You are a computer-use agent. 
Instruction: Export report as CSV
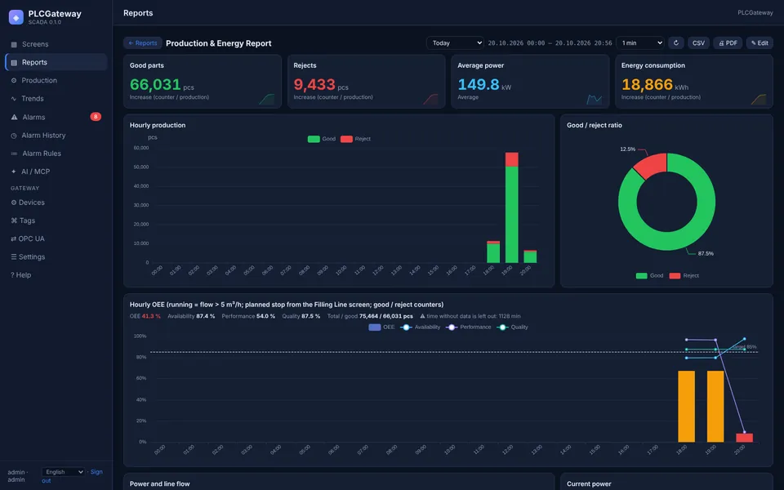(698, 43)
